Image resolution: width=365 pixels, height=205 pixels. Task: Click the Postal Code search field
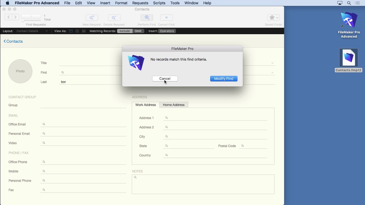(253, 146)
